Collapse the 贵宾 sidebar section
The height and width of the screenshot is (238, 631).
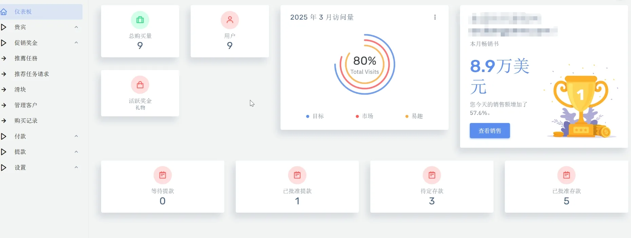76,27
